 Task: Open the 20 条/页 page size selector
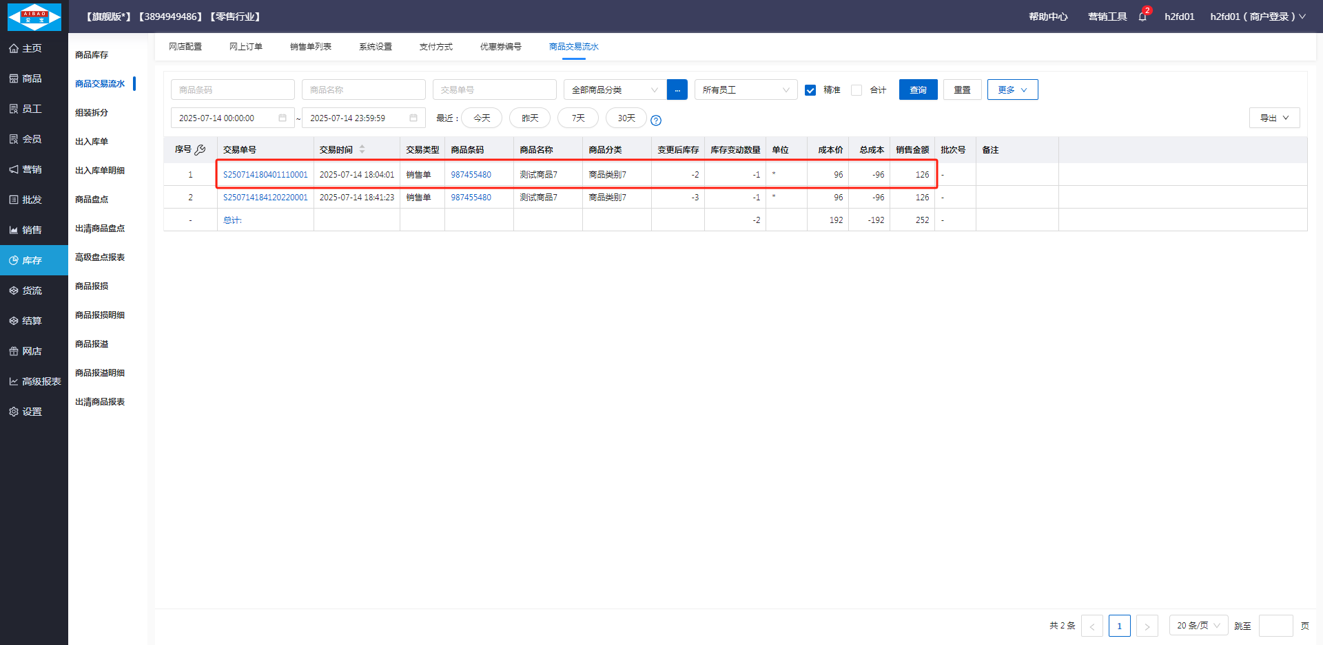pos(1198,625)
